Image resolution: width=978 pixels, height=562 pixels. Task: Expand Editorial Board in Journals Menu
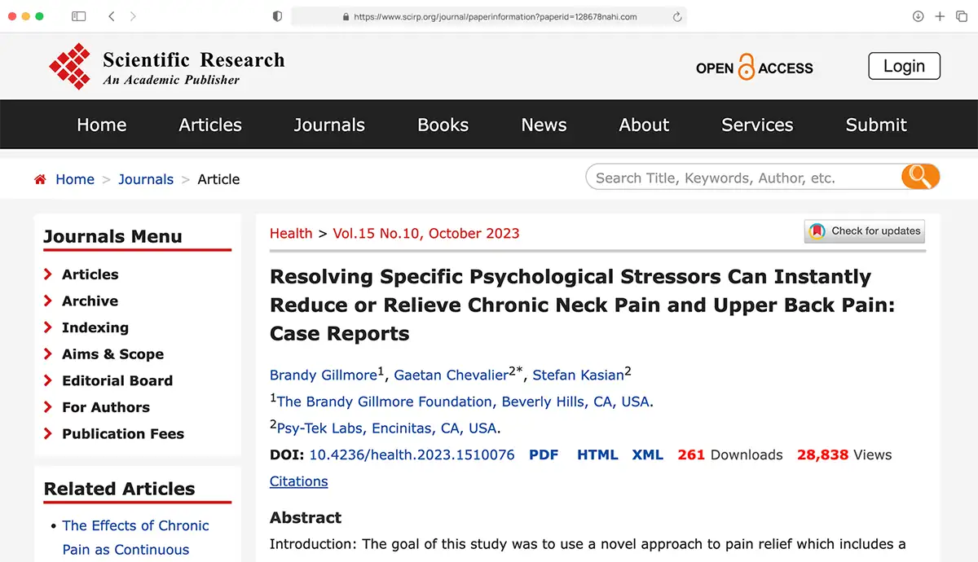[117, 380]
